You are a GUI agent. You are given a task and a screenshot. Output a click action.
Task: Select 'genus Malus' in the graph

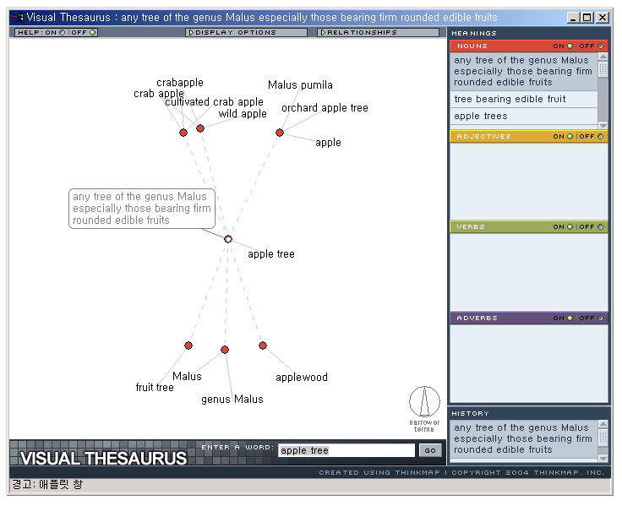pos(232,400)
